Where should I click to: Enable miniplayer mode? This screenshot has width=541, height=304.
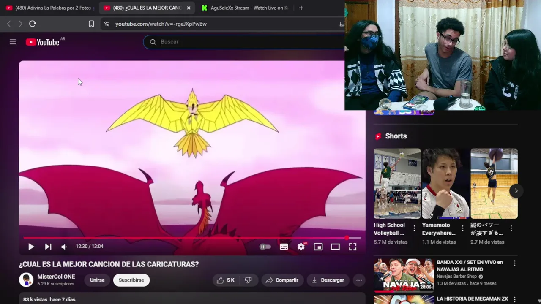(318, 247)
